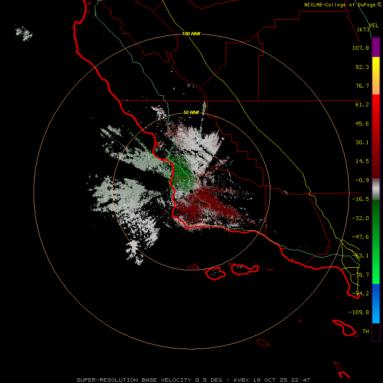This screenshot has width=383, height=383.
Task: Select the purple segment of the color bar
Action: click(376, 48)
